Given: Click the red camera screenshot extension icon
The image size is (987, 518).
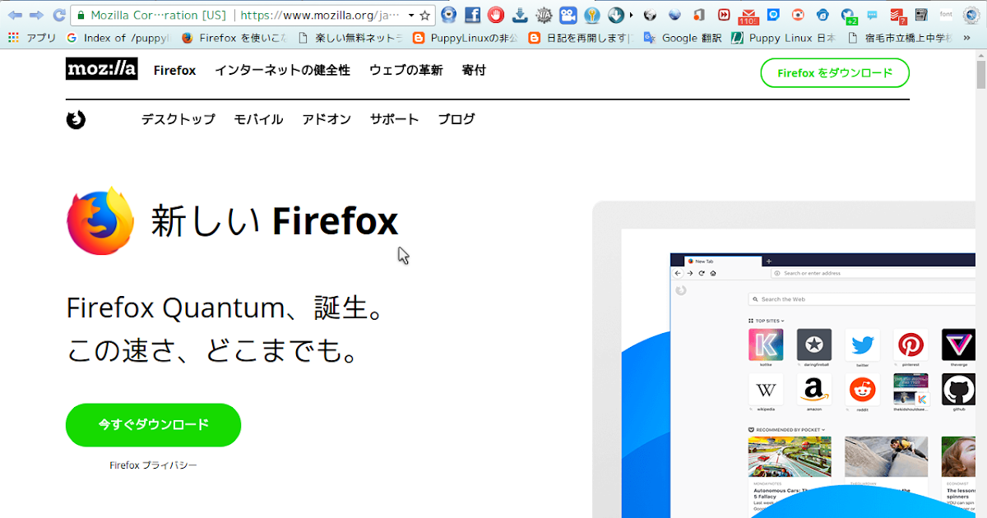Looking at the screenshot, I should (x=798, y=15).
